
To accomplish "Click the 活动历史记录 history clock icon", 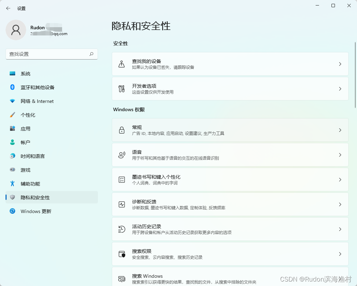I will (121, 229).
